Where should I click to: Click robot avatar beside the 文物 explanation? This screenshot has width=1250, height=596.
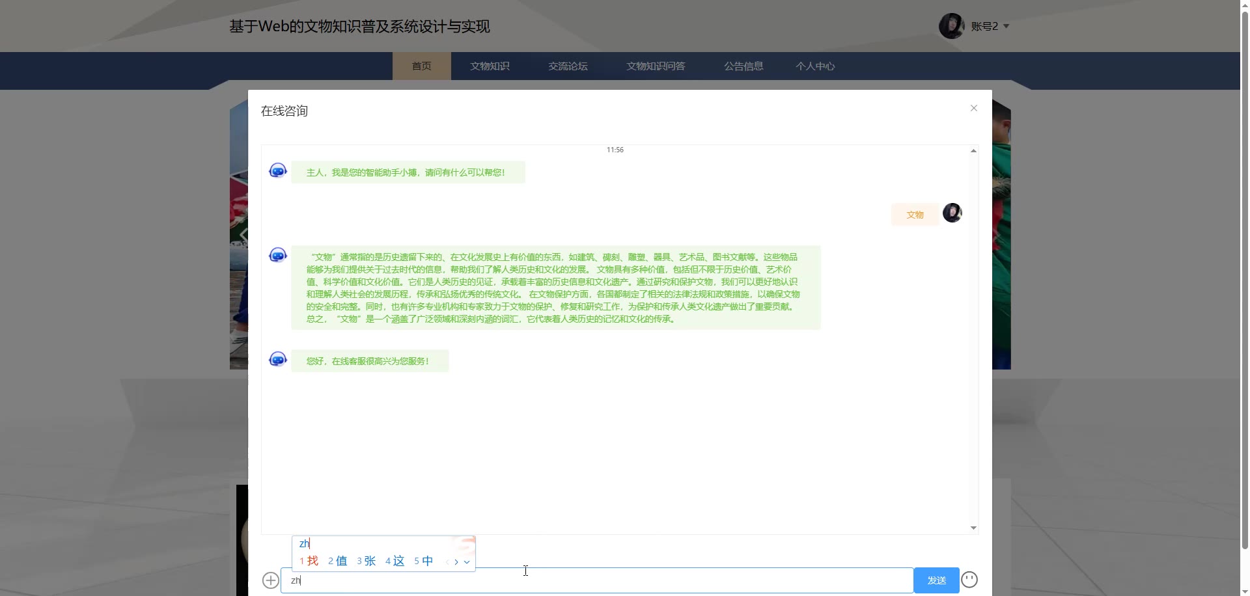[x=278, y=255]
